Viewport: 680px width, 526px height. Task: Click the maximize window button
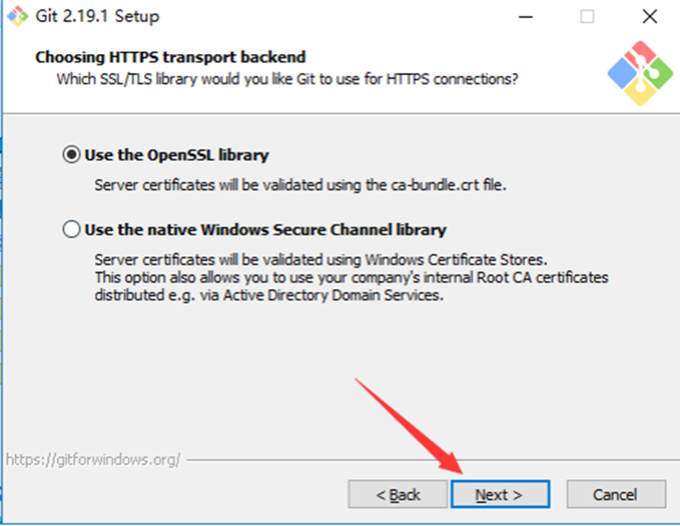click(x=588, y=16)
